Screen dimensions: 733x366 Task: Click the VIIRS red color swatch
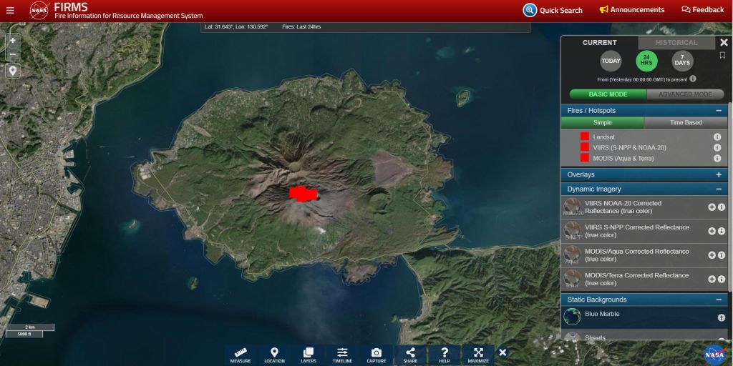pos(584,147)
